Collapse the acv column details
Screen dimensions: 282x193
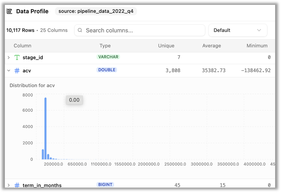click(9, 70)
